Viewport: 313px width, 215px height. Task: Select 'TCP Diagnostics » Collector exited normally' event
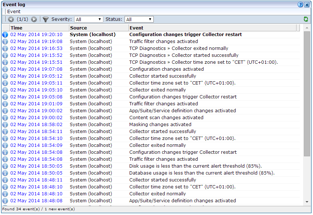(179, 48)
